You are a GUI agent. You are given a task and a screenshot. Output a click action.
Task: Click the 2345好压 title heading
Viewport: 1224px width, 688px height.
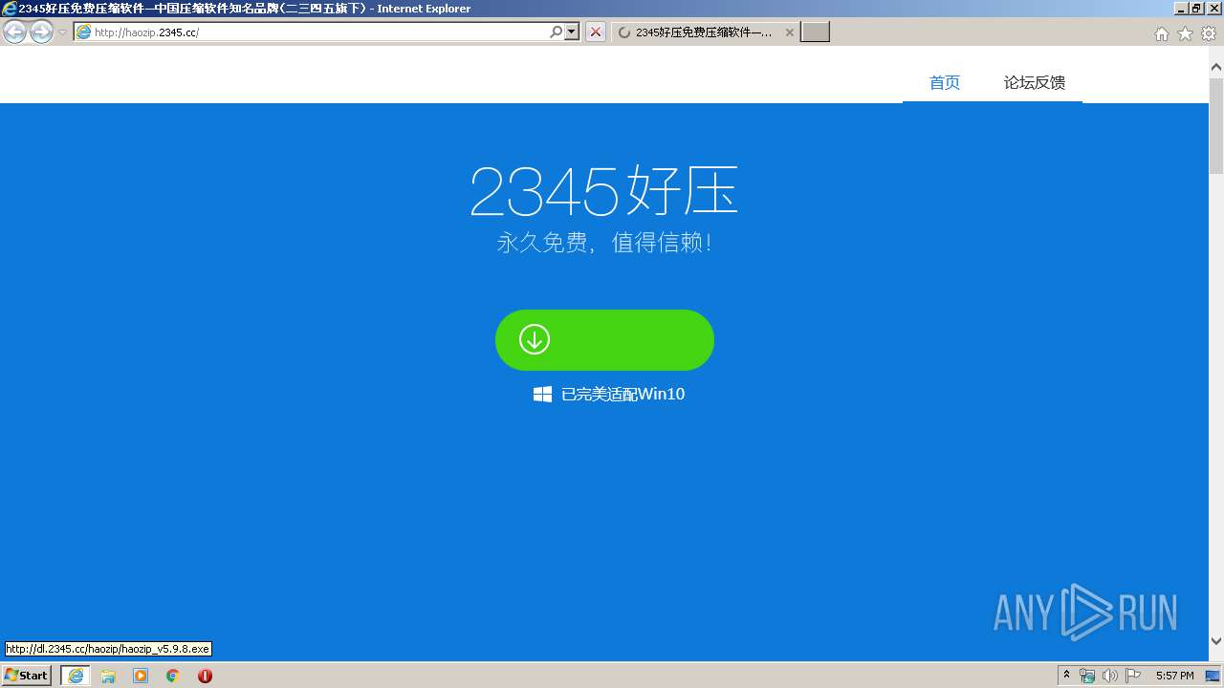(604, 190)
